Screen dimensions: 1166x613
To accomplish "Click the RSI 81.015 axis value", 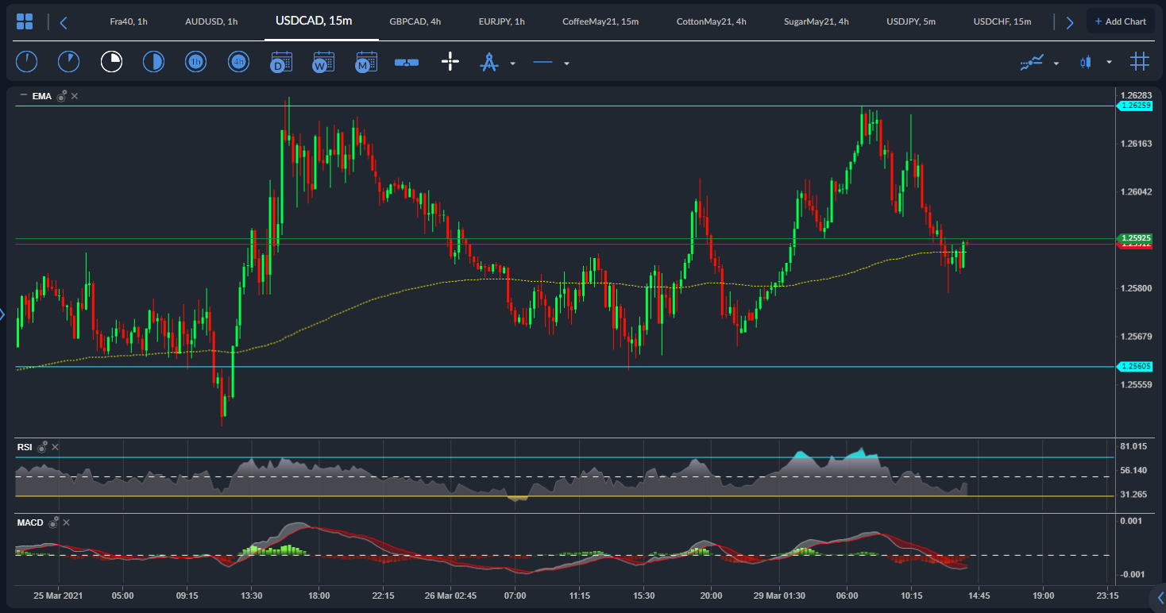I will pos(1133,446).
